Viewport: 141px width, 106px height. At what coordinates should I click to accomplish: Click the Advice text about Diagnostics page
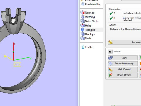coord(125,29)
